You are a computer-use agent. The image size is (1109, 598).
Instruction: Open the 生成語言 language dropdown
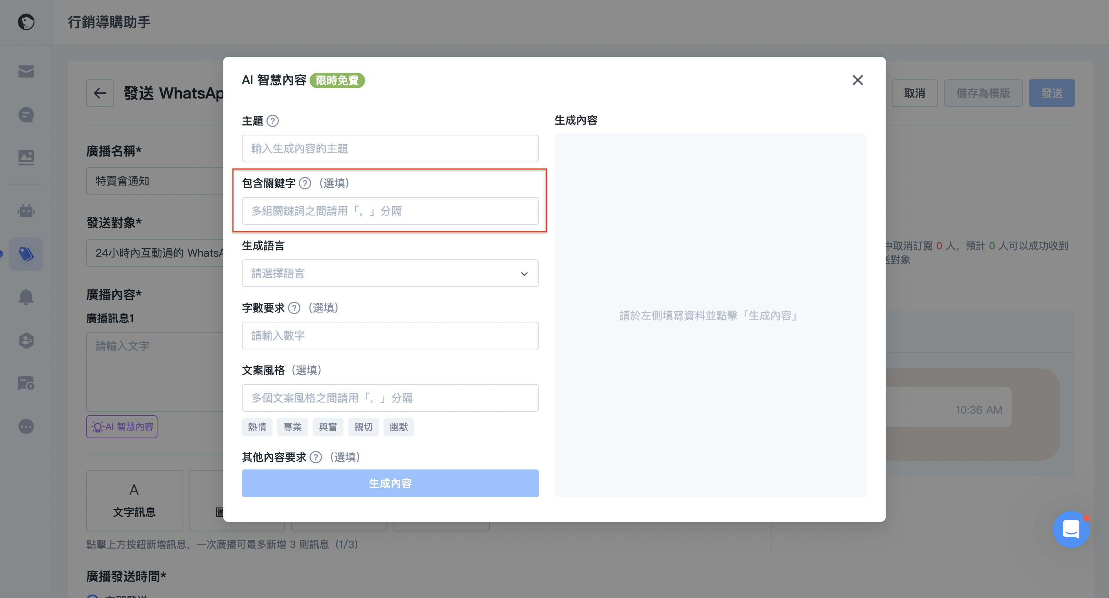pos(390,273)
